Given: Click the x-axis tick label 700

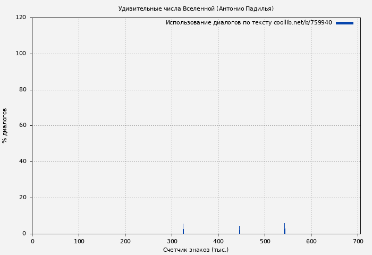Looking at the screenshot, I should coord(358,241).
